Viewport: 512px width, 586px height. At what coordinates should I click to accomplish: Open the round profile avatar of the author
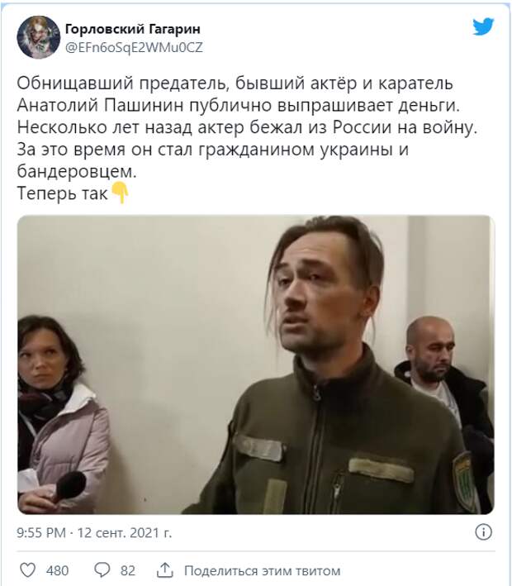tap(39, 37)
